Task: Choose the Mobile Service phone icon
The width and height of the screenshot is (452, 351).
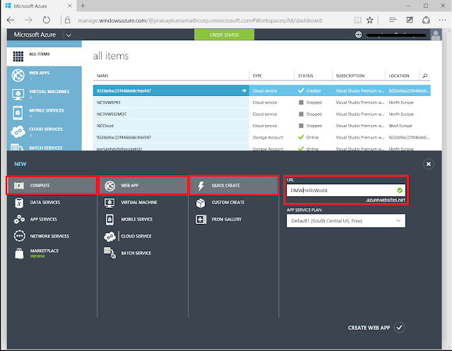Action: pyautogui.click(x=109, y=220)
